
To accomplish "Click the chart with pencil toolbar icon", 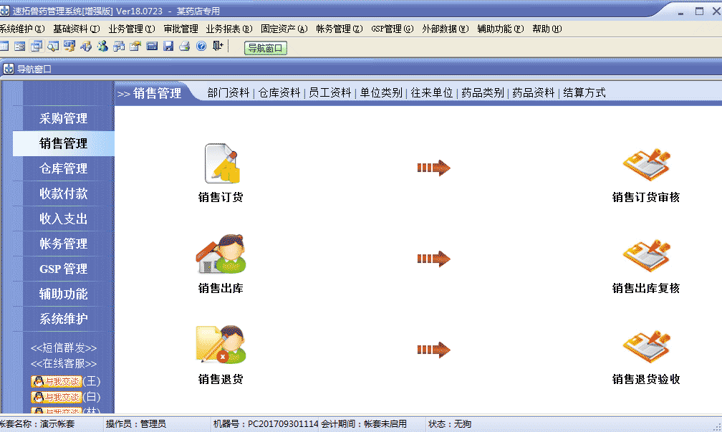I will pyautogui.click(x=135, y=46).
